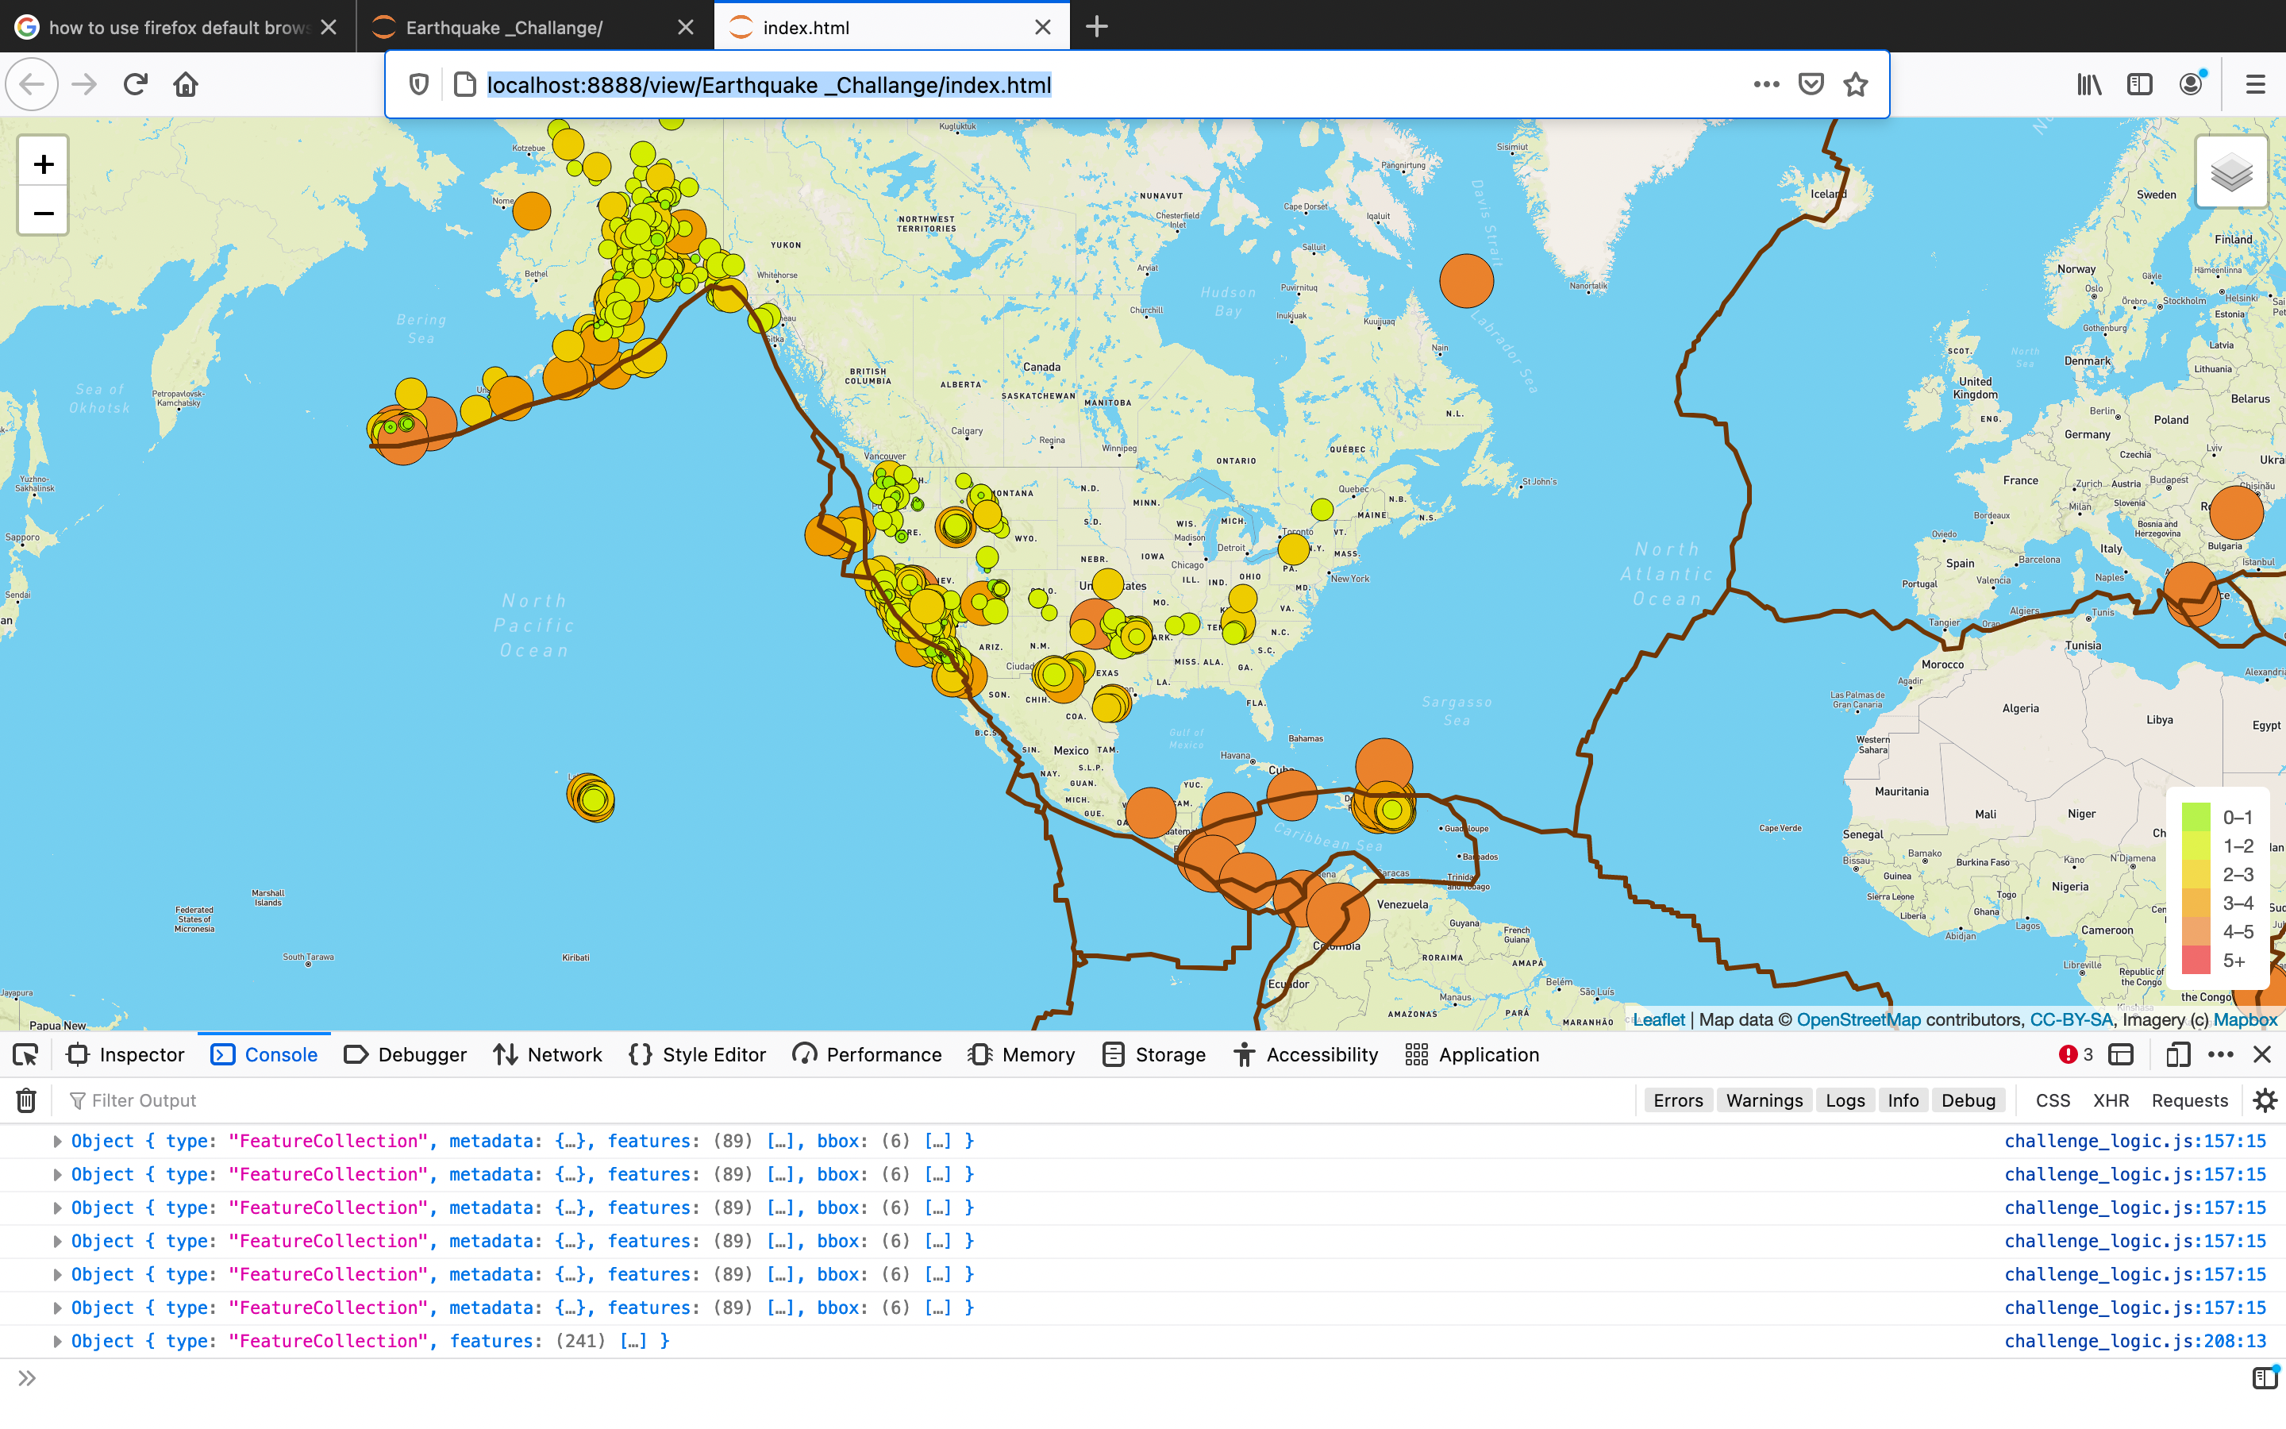Switch to the Inspector devtools tab
The height and width of the screenshot is (1429, 2286).
[x=125, y=1055]
